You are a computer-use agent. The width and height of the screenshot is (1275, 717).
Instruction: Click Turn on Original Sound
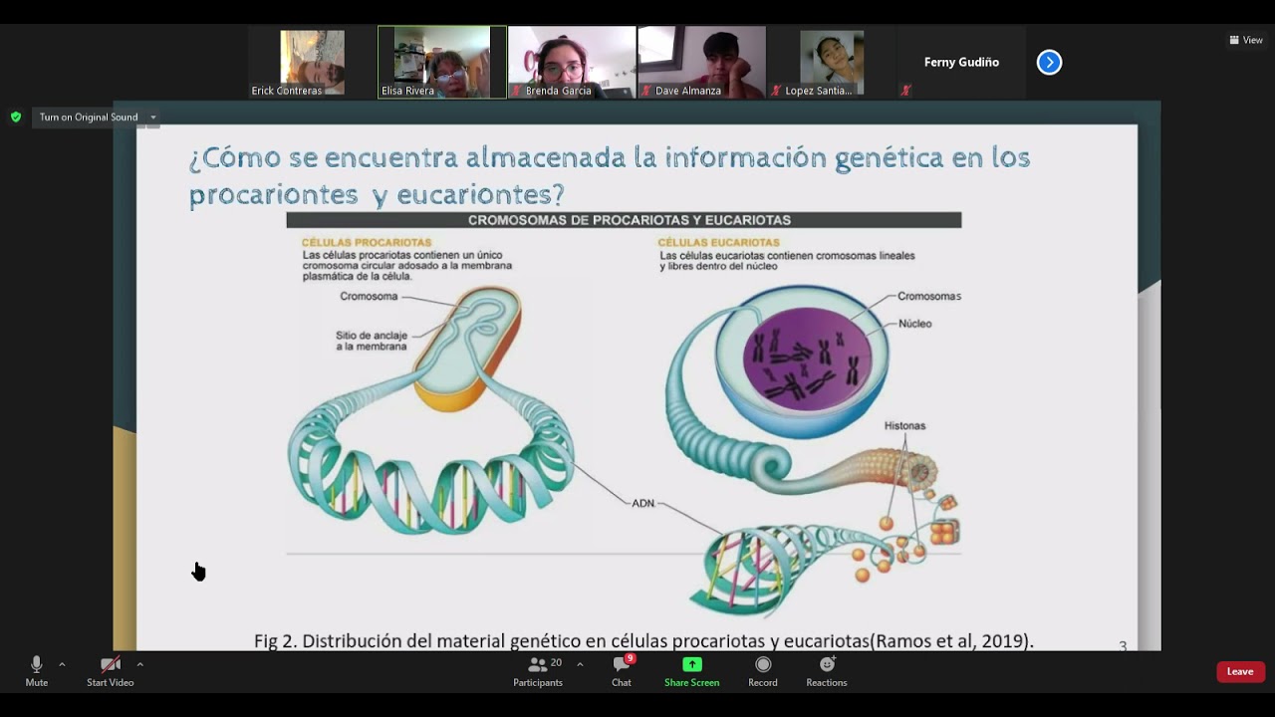point(89,118)
